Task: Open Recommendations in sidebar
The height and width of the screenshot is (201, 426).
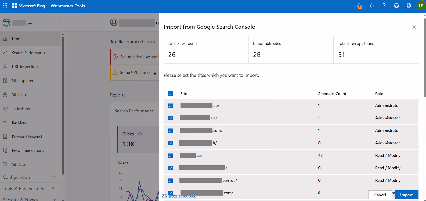Action: [x=31, y=150]
